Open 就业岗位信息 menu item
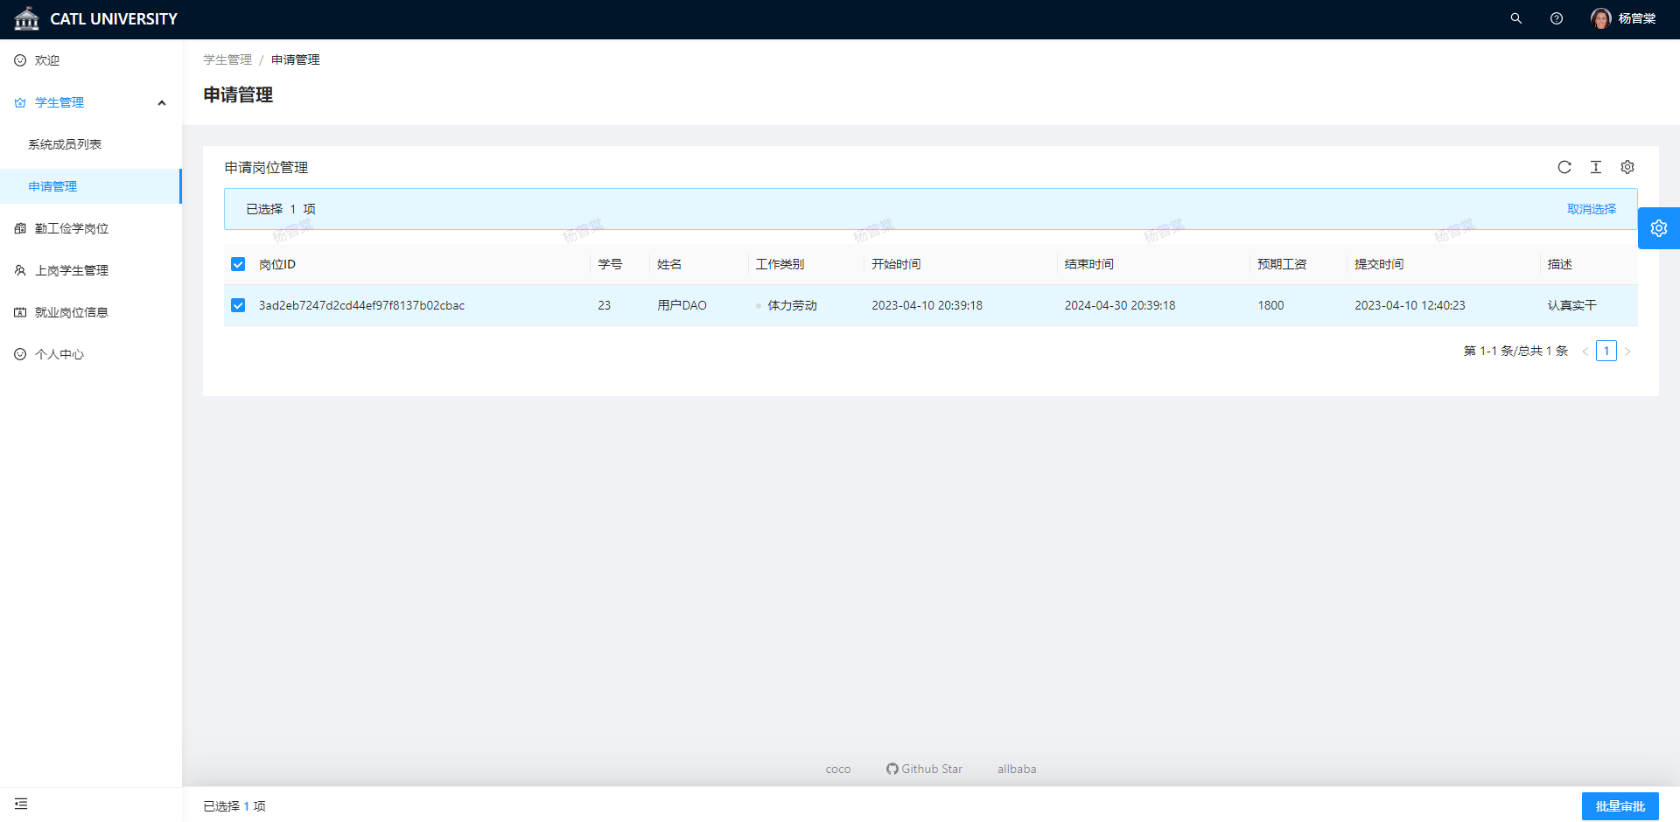 [x=91, y=312]
